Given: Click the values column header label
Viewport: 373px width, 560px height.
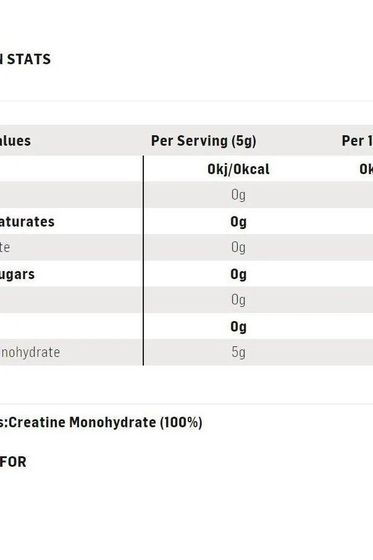Looking at the screenshot, I should tap(15, 141).
